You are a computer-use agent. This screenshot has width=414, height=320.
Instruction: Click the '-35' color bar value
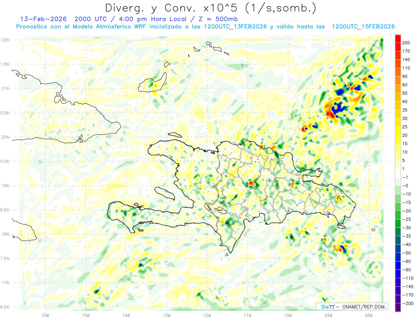406,236
